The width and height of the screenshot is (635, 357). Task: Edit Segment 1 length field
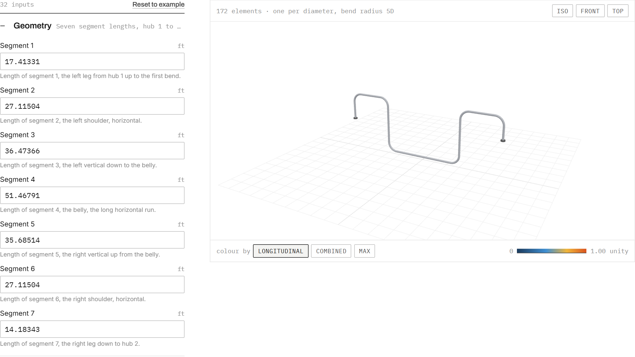(x=92, y=61)
